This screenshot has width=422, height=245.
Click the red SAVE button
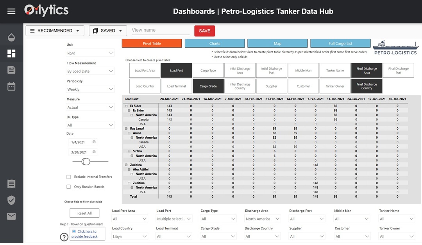click(x=204, y=30)
